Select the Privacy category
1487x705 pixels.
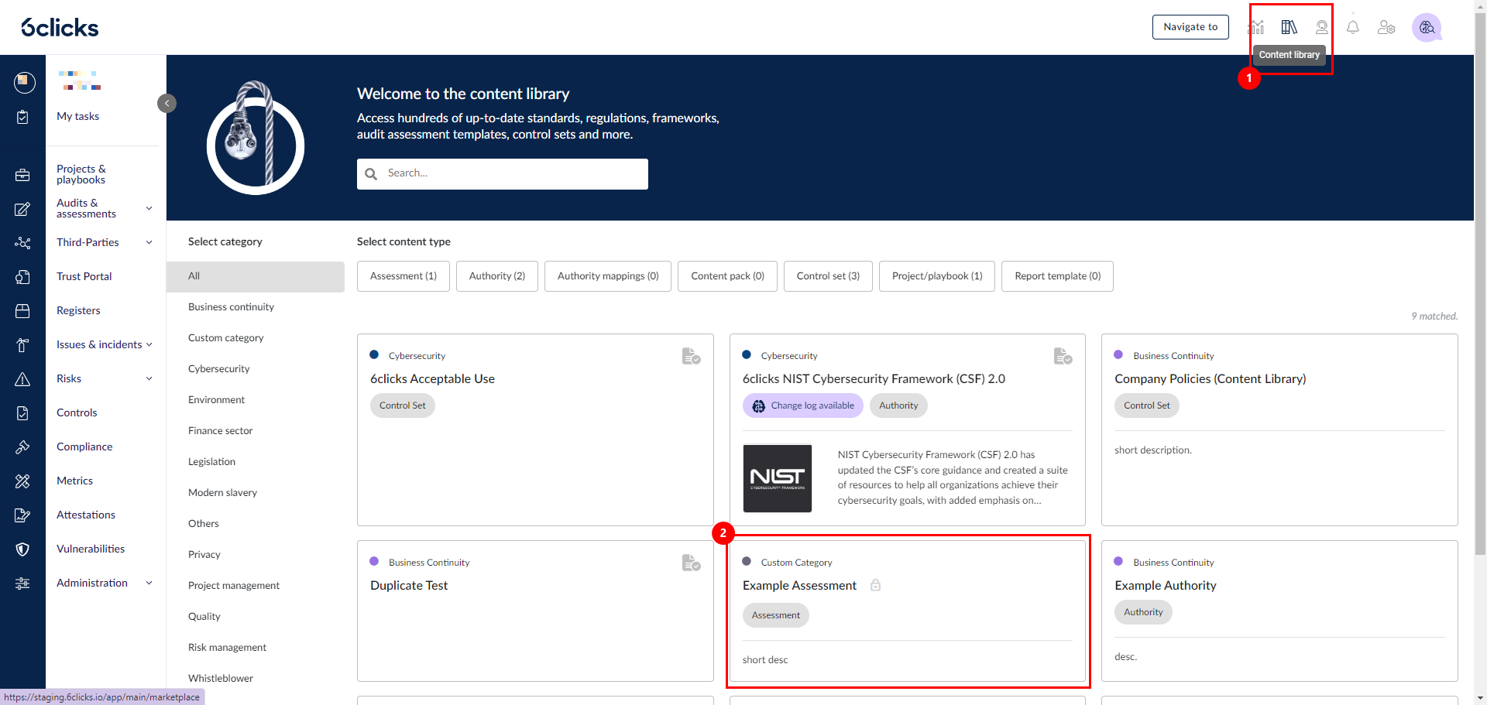tap(204, 555)
